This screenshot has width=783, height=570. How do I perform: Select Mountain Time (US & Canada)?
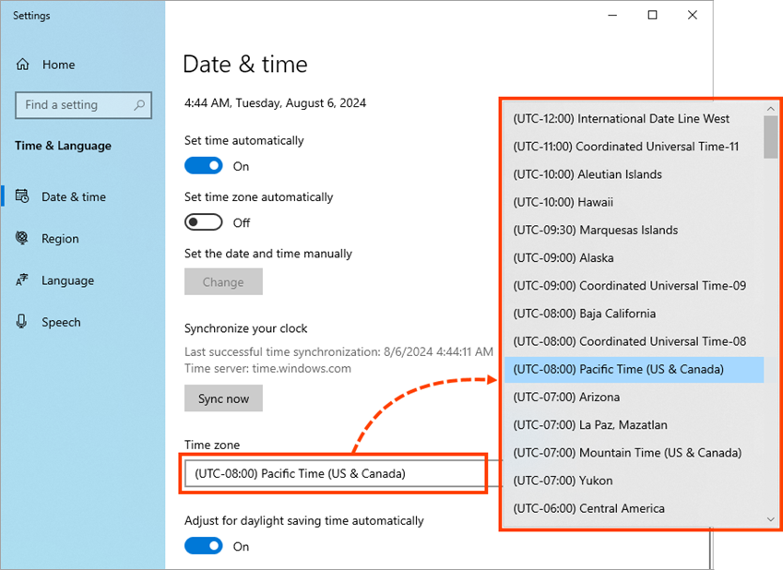click(634, 453)
